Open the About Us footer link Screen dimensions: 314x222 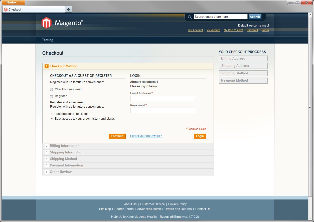(x=130, y=204)
